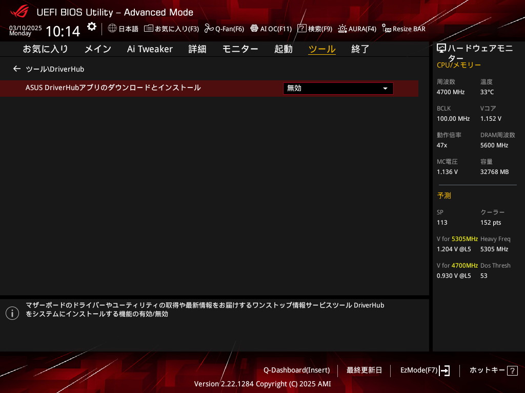Screen dimensions: 525x393
Task: Click 0.930 V @L5 value
Action: click(x=454, y=276)
